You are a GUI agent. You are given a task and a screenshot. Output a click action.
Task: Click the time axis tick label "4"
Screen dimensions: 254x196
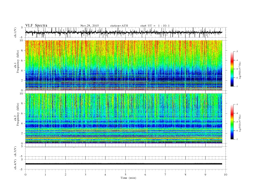[x=105, y=175]
